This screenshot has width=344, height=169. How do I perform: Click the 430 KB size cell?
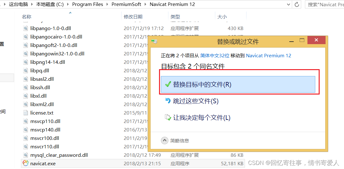[235, 28]
